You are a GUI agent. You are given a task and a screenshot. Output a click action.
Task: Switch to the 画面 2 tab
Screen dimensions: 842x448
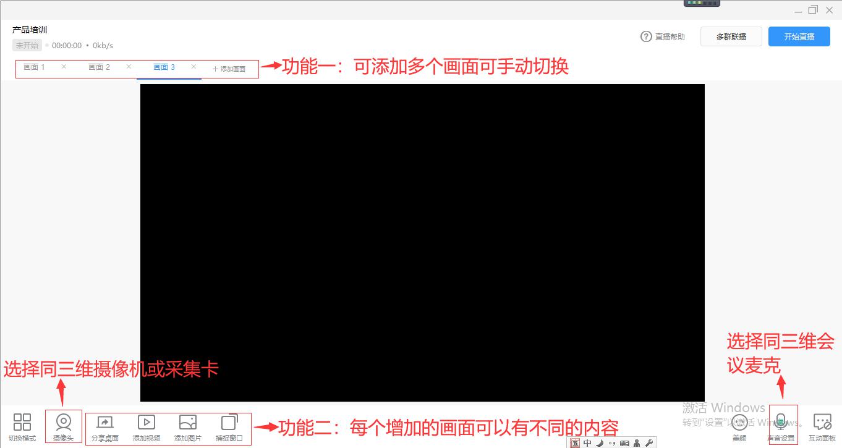pos(99,67)
